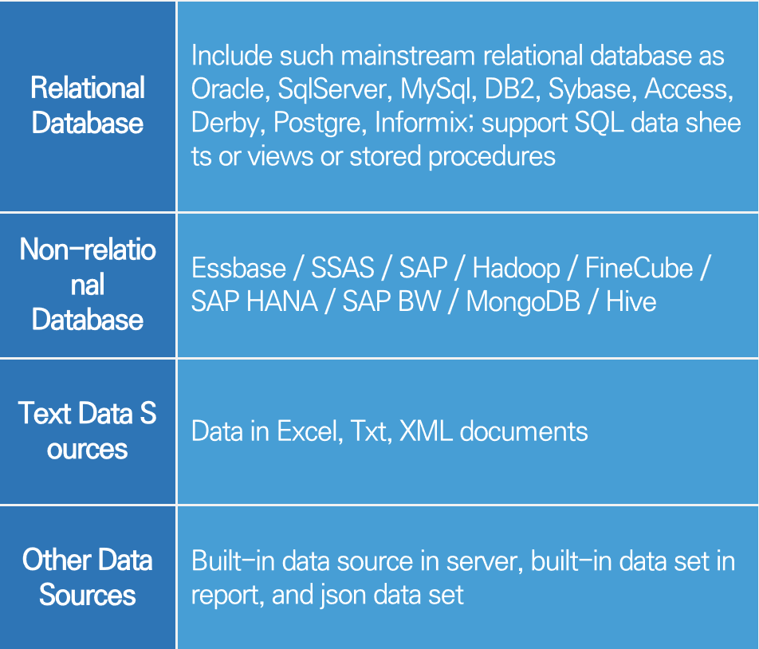Click the "SAP HANA" text
Screen dimensions: 759x649
point(254,301)
